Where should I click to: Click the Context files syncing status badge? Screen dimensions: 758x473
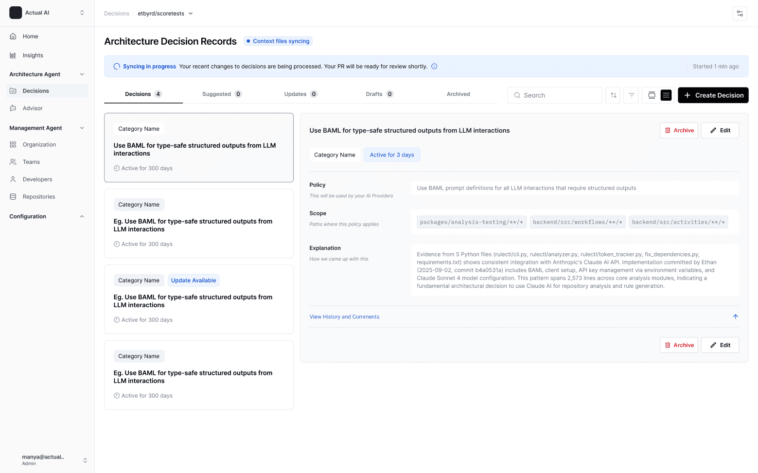point(278,41)
